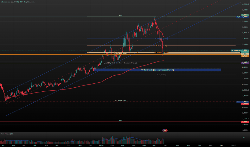The height and width of the screenshot is (147, 250).
Task: Click the Low 2,296.6 price tag
Action: pos(242,102)
